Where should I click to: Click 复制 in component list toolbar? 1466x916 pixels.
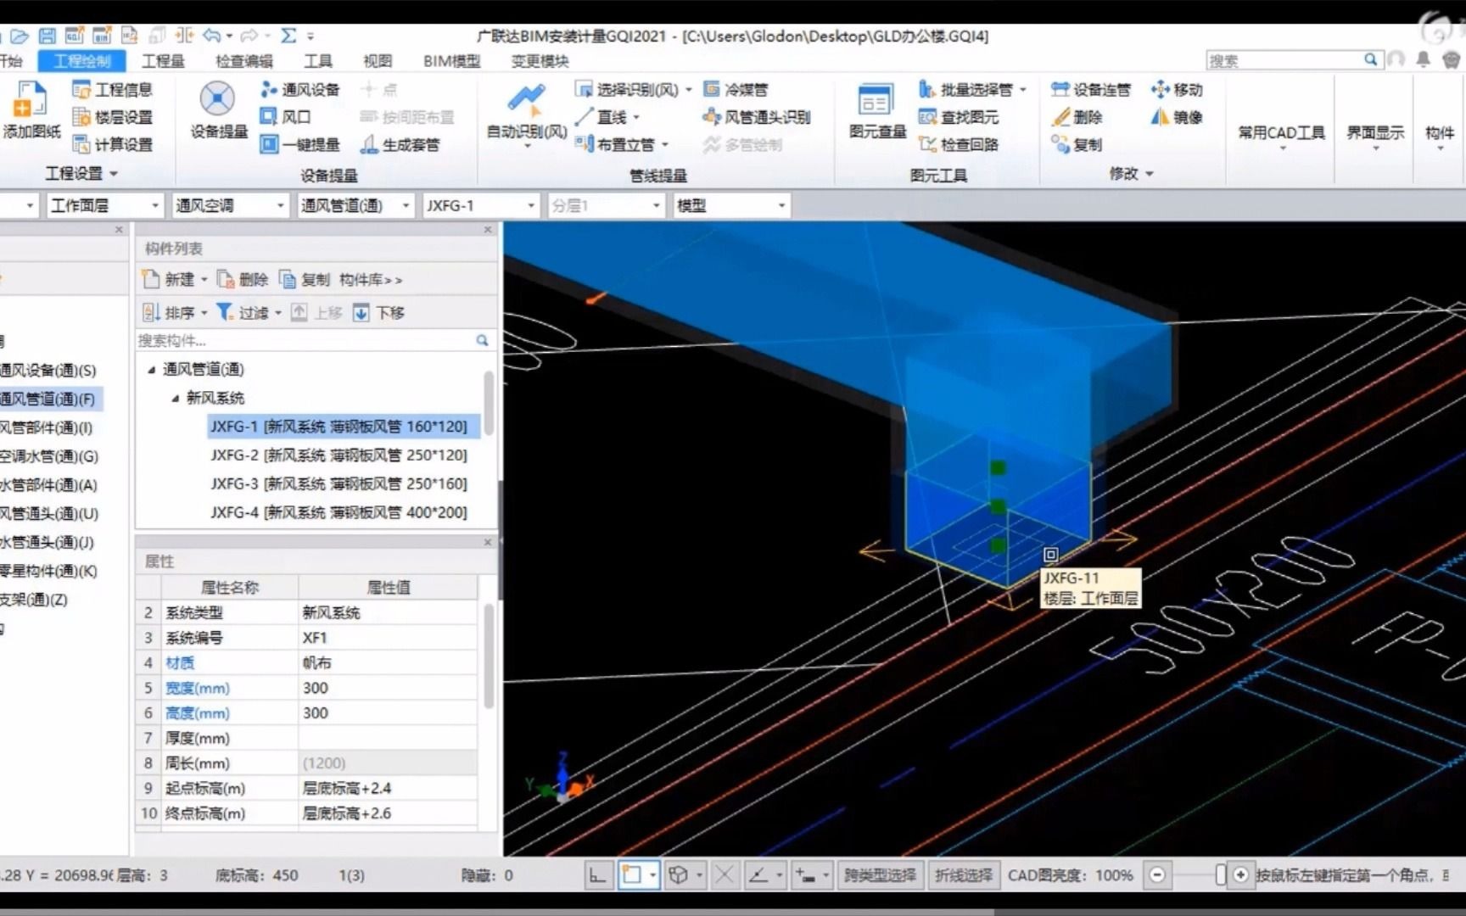tap(304, 280)
